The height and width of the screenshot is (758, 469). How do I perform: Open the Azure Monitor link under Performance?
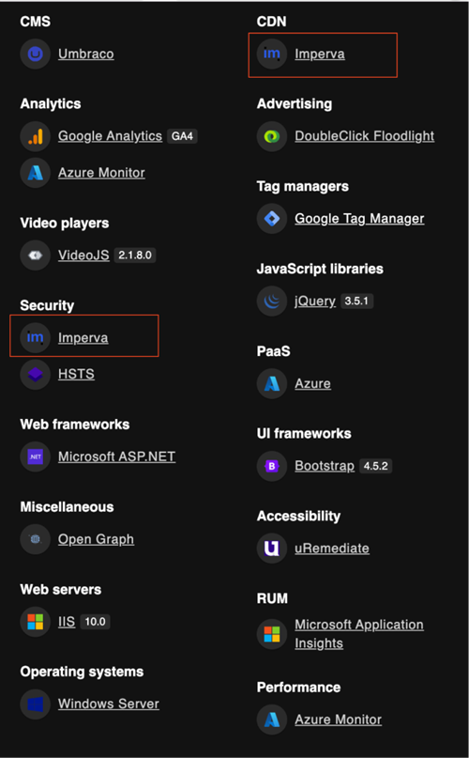pyautogui.click(x=338, y=719)
